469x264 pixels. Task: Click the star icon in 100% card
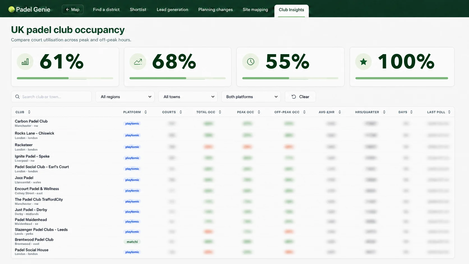pos(364,62)
